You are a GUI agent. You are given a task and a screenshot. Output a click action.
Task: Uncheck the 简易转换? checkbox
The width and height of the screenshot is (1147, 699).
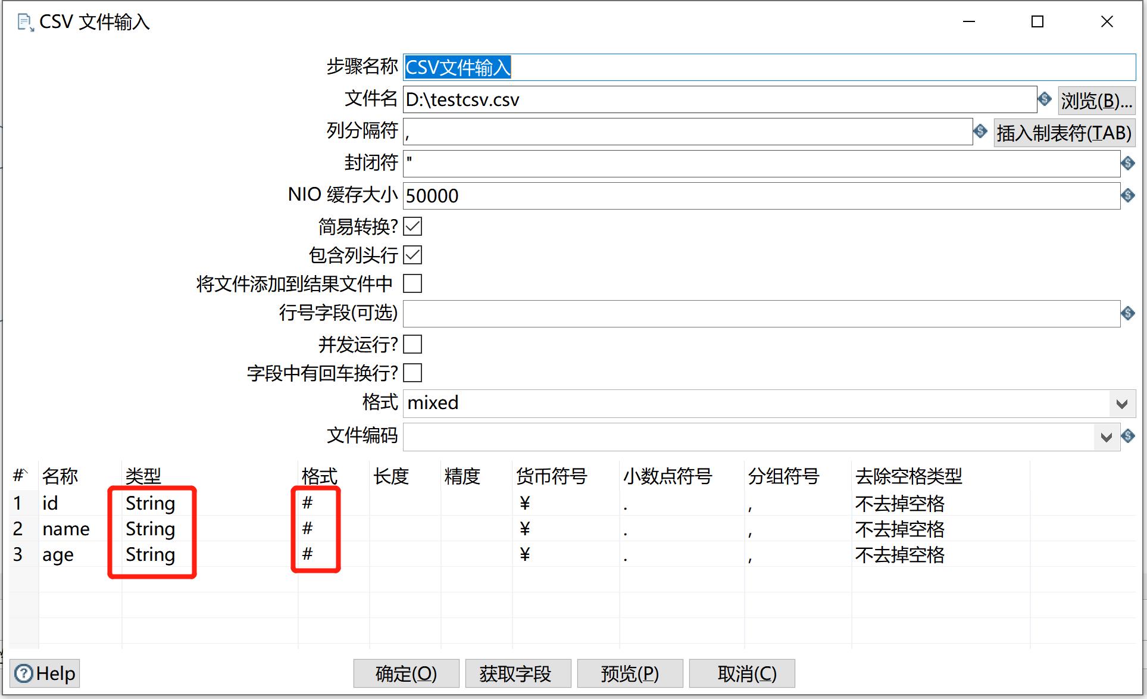coord(412,226)
